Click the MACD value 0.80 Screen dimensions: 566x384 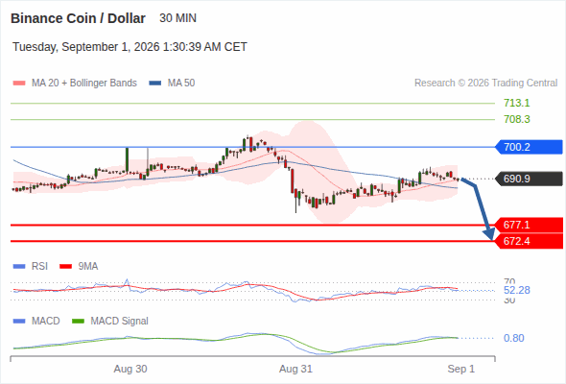click(x=513, y=339)
